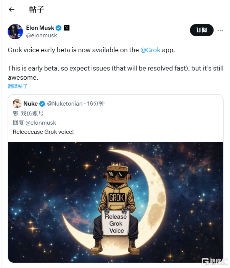Click Elon Musk's blue verified badge

59,28
